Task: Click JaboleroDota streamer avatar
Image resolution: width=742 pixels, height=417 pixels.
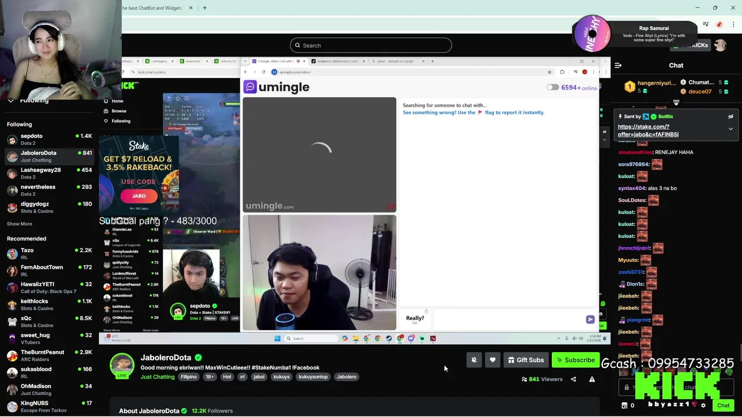Action: click(122, 367)
